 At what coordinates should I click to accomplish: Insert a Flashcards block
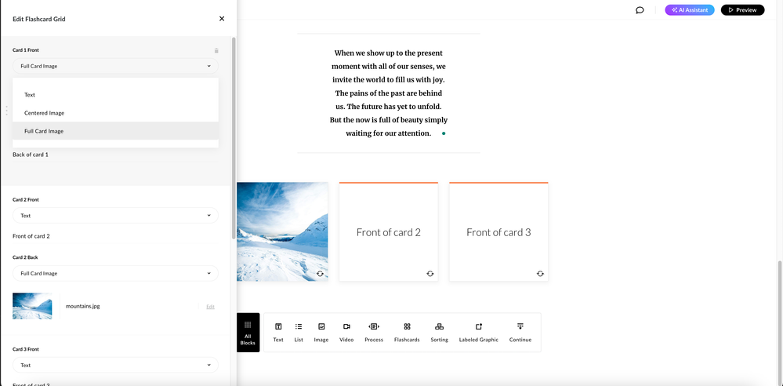click(407, 333)
